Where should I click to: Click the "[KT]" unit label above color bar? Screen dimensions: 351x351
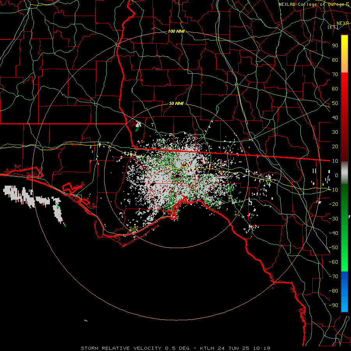point(333,27)
